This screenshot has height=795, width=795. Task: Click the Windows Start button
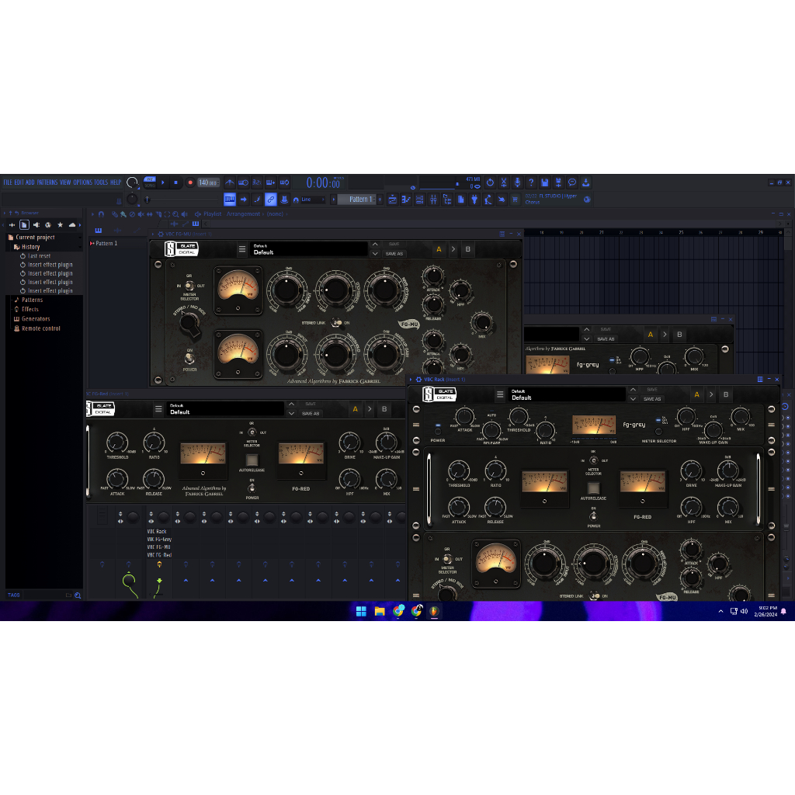pyautogui.click(x=361, y=612)
